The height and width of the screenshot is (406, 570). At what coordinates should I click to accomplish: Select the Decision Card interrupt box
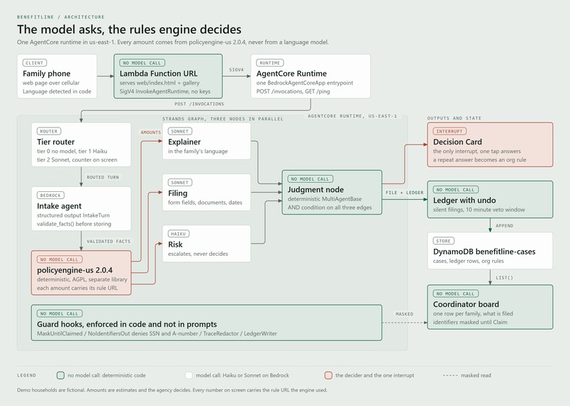(x=490, y=145)
